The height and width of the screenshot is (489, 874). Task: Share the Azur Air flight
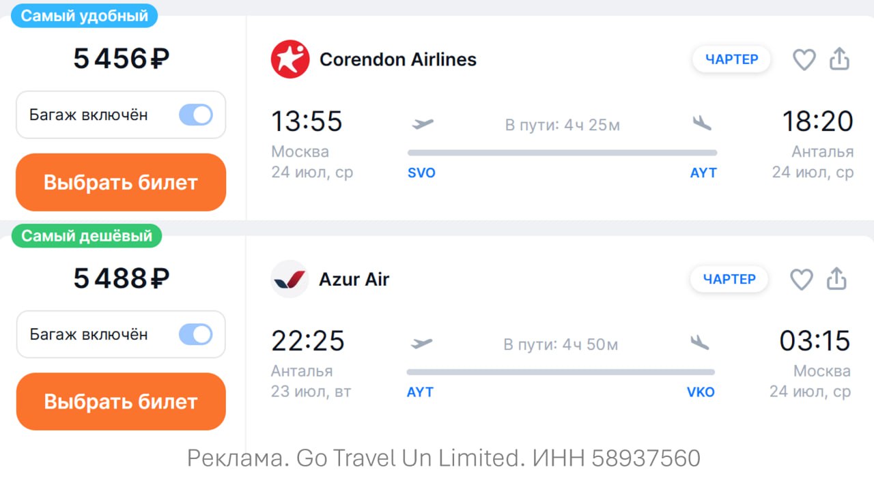[836, 279]
